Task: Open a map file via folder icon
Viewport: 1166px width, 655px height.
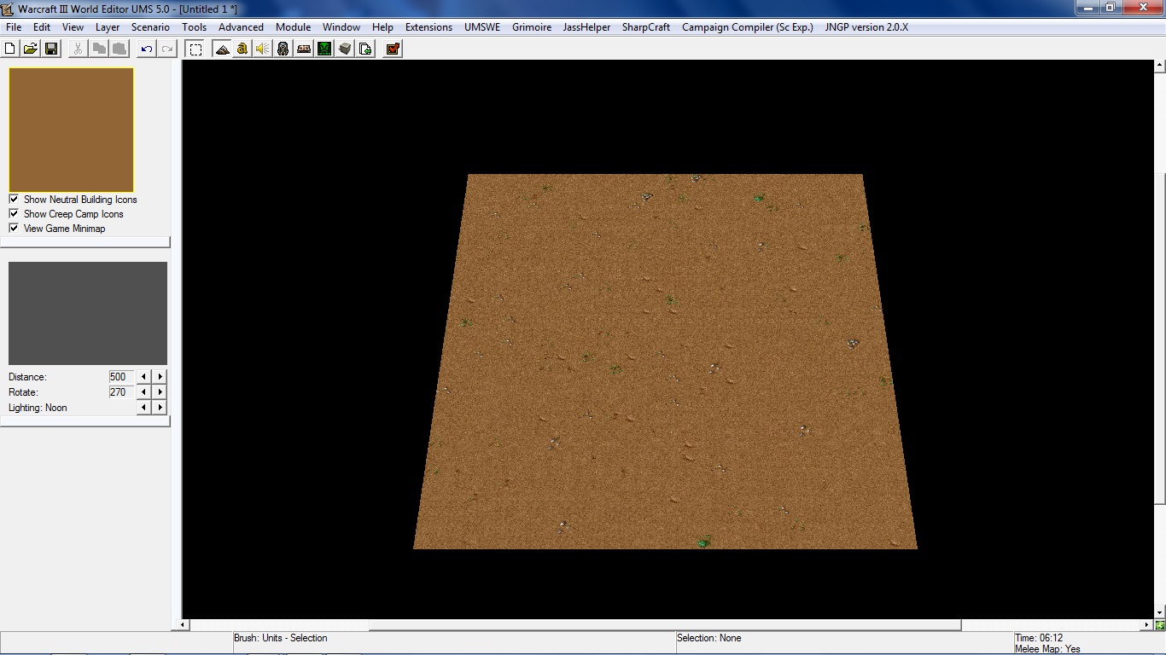Action: 31,49
